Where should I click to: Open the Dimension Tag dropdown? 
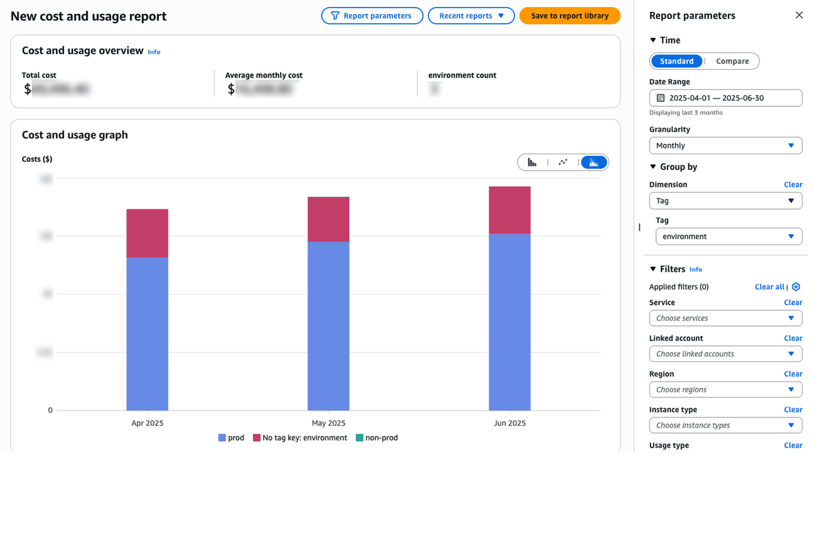725,201
